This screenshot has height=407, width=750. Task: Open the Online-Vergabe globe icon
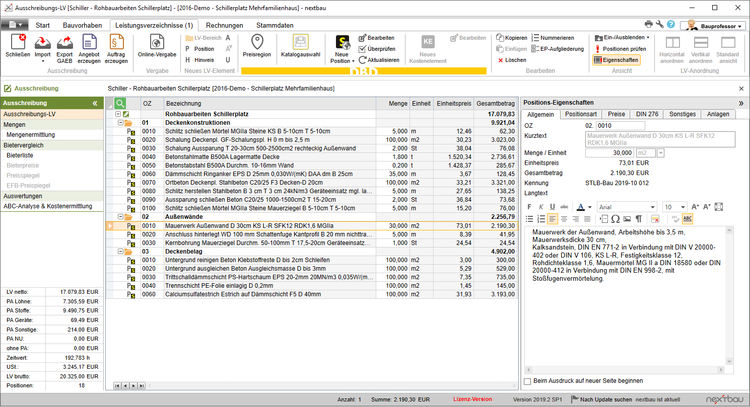[157, 43]
